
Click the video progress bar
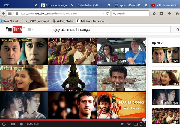pyautogui.click(x=72, y=120)
